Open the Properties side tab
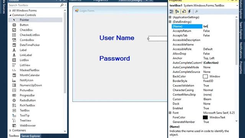The image size is (245, 138). (x=241, y=67)
